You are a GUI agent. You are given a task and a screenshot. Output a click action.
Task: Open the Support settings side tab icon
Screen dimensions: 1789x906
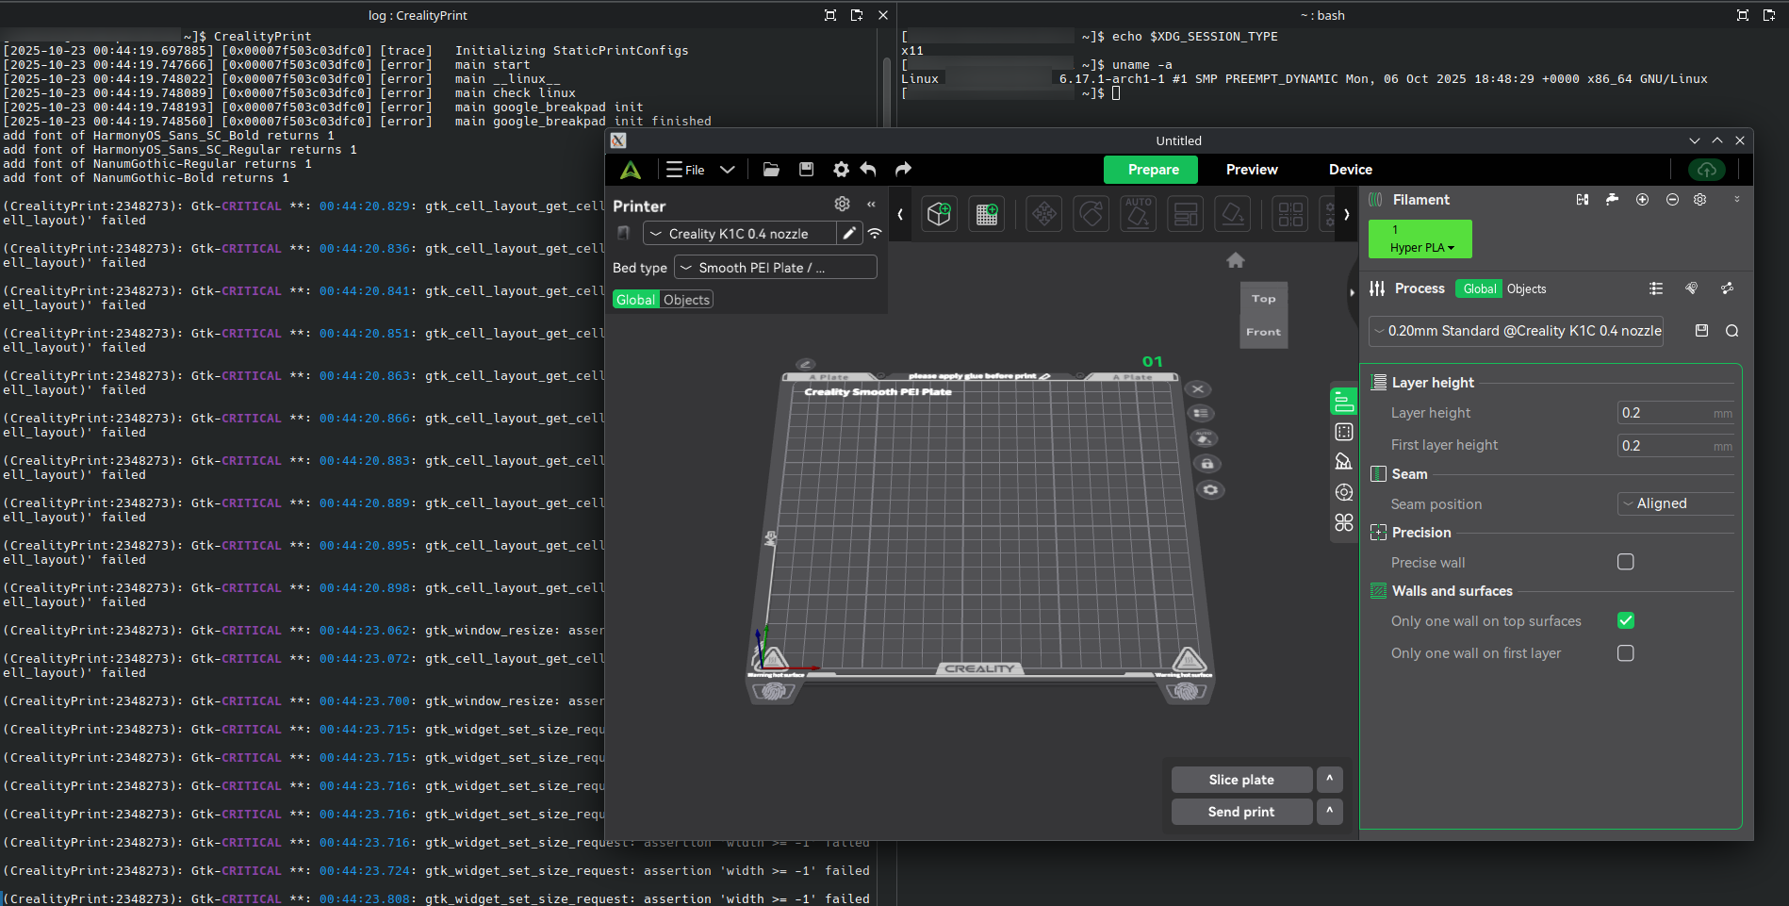[x=1343, y=461]
